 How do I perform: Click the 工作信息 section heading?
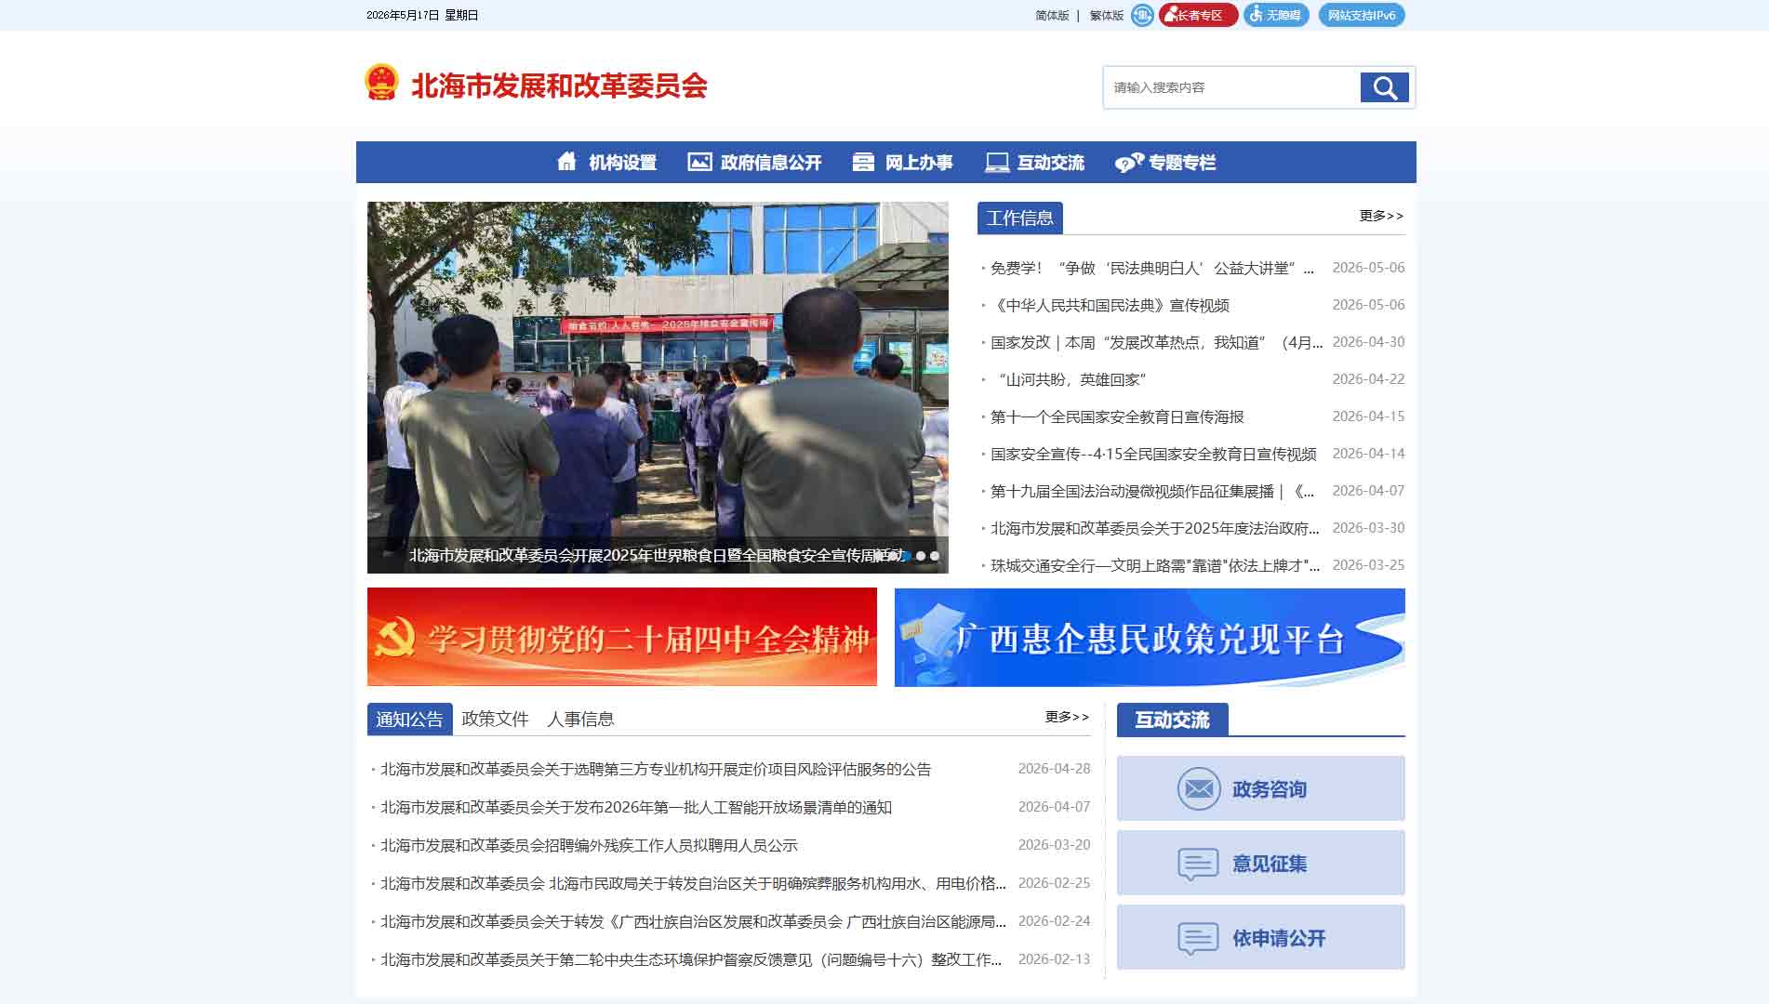1020,218
